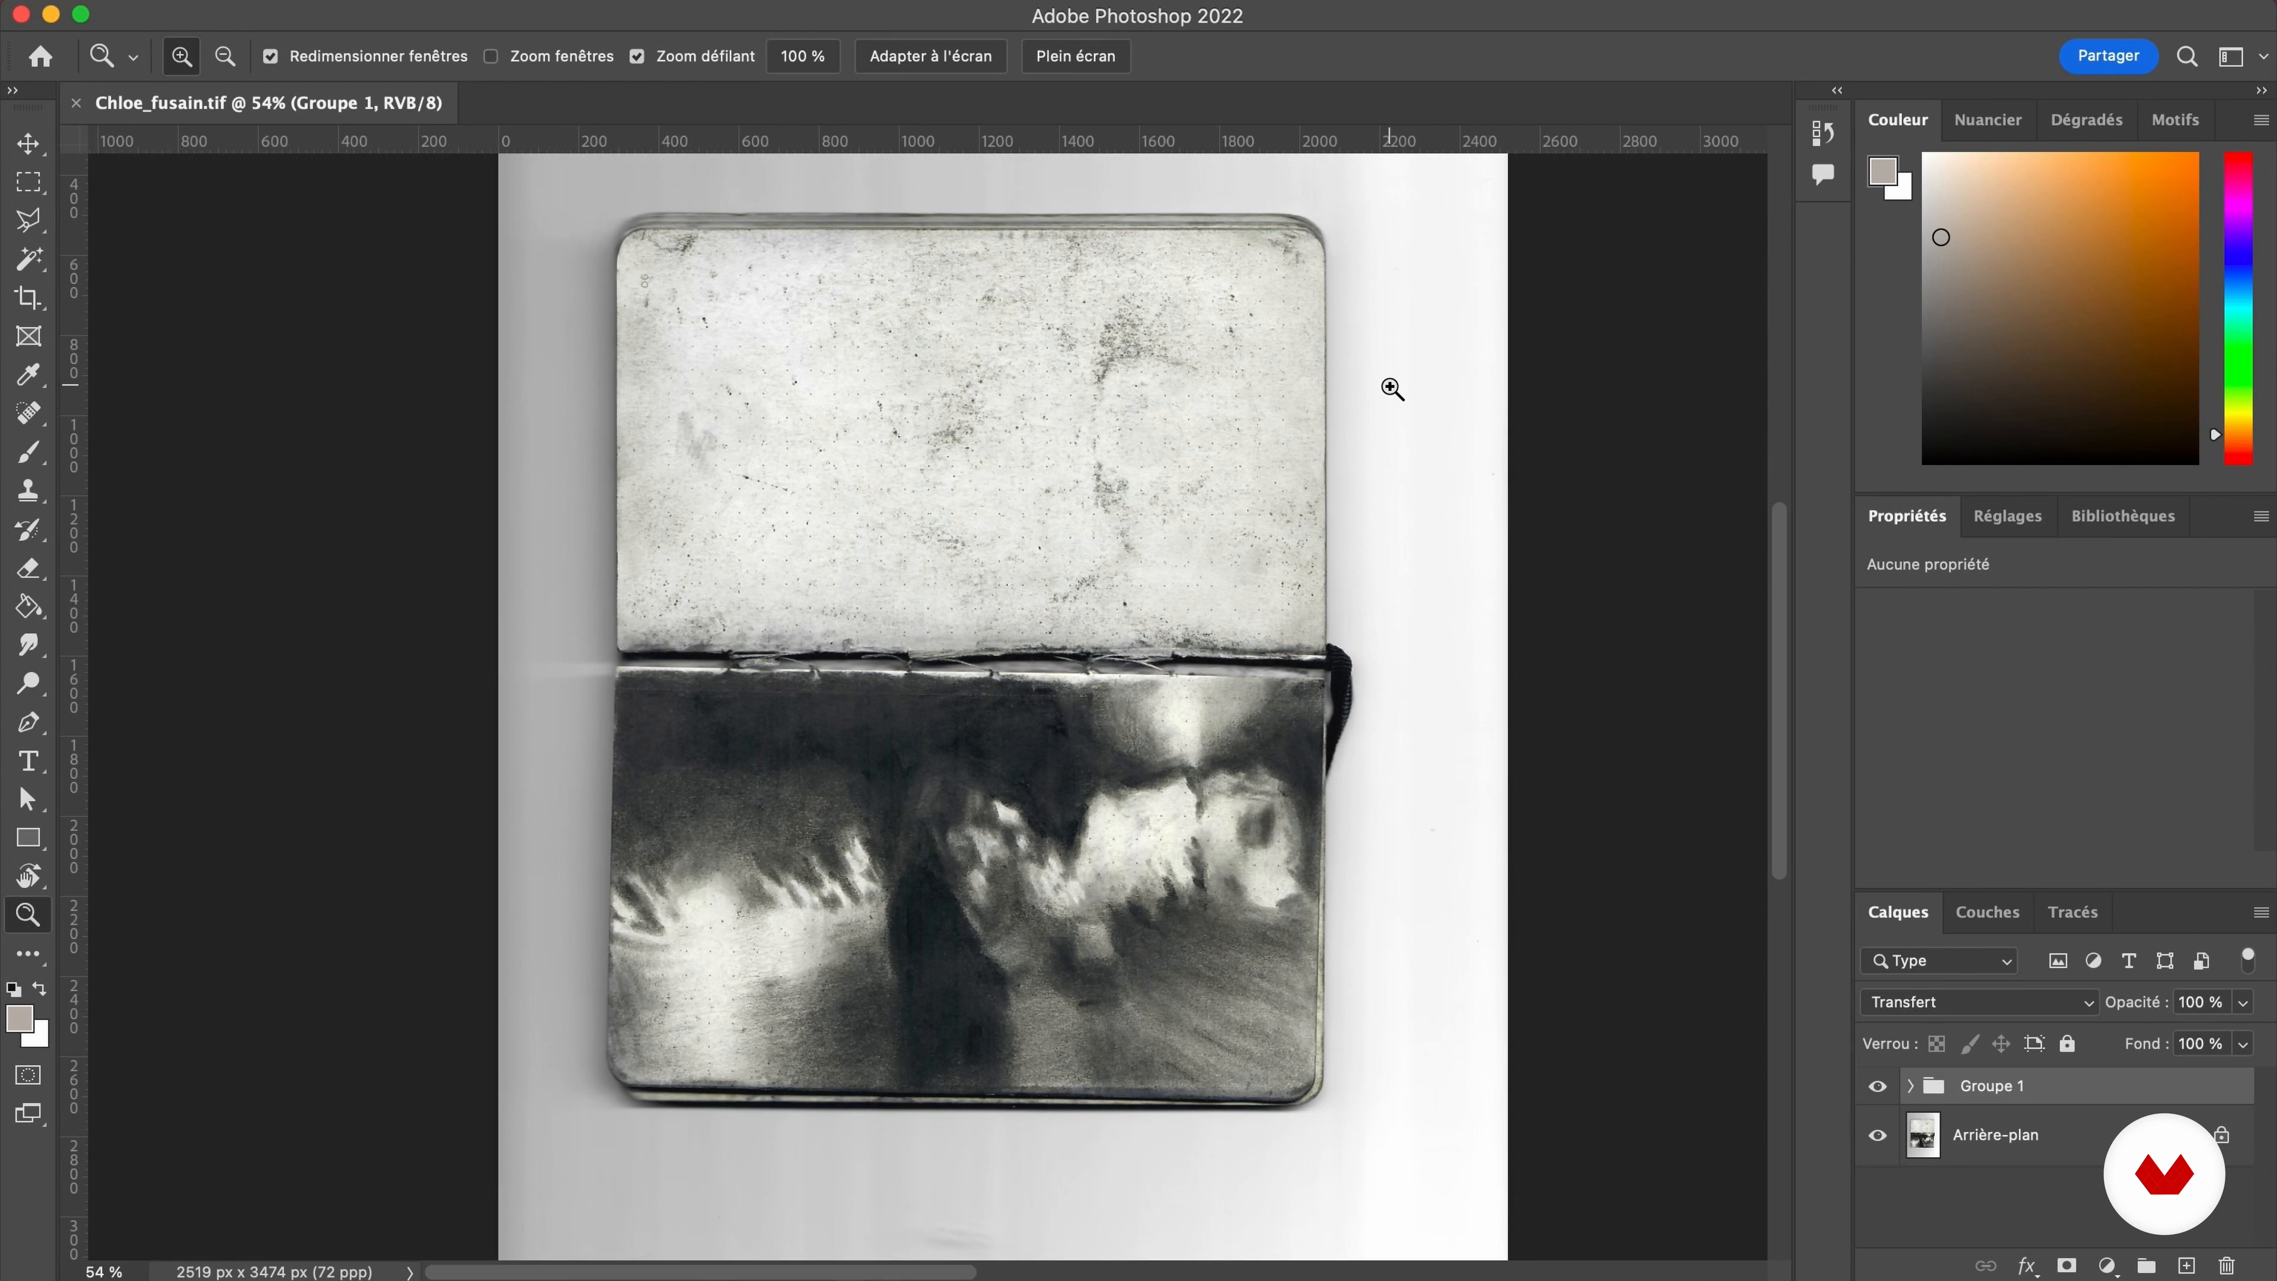
Task: Hide the Arrière-plan layer
Action: click(x=1877, y=1135)
